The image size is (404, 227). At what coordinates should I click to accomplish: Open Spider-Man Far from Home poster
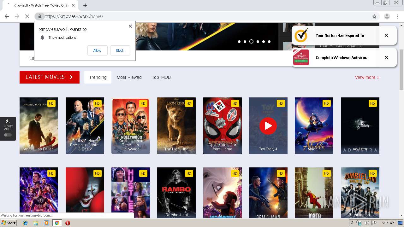(223, 126)
